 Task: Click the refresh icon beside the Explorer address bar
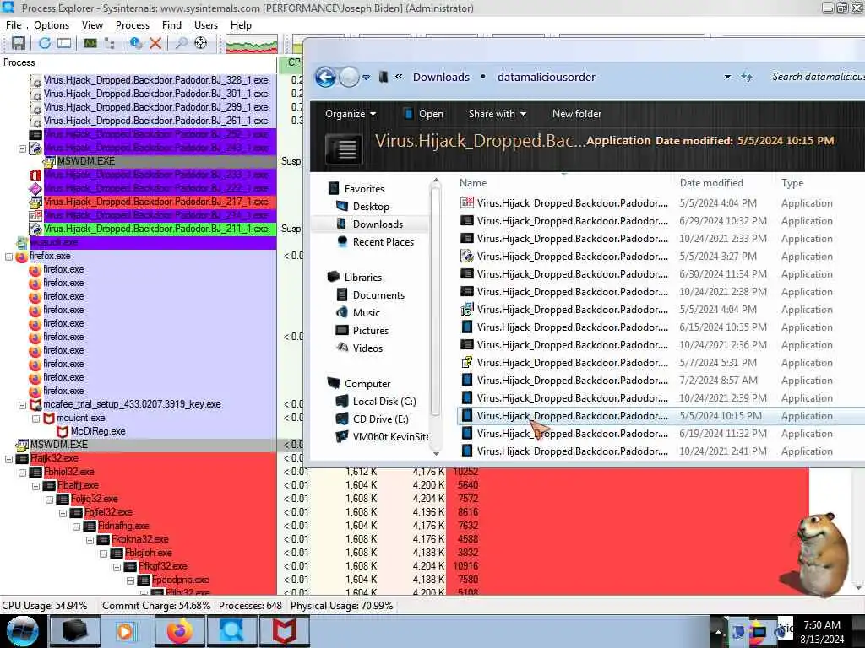pyautogui.click(x=747, y=77)
